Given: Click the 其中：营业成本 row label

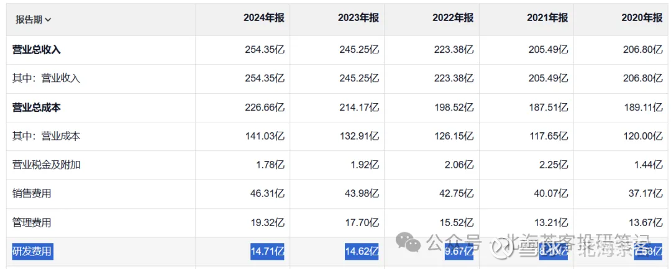Looking at the screenshot, I should point(47,136).
